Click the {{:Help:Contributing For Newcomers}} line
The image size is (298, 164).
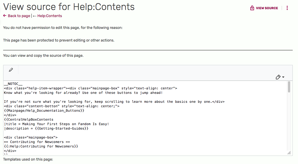pos(41,146)
